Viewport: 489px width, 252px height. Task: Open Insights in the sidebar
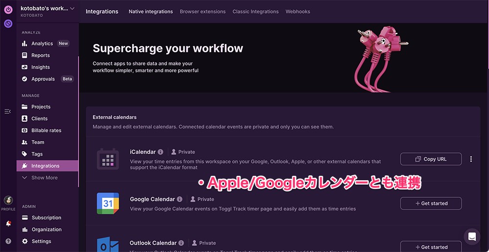[x=41, y=67]
